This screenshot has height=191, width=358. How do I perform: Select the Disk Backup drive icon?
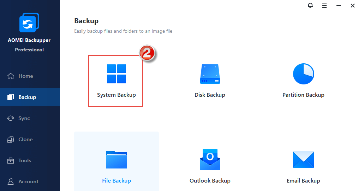point(210,74)
